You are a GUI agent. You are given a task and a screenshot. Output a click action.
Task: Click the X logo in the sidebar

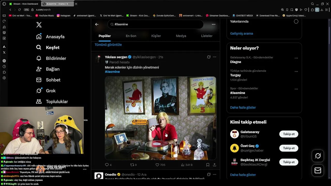(x=39, y=25)
